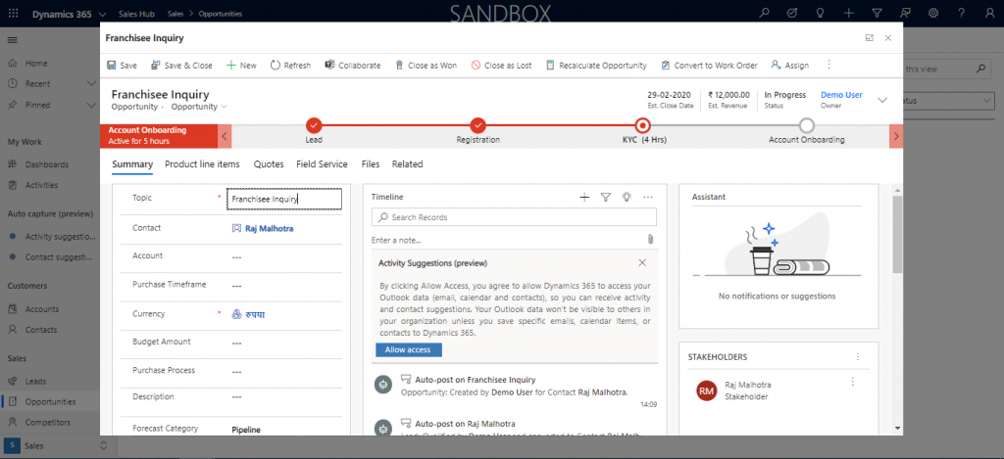Click Close as Won
1004x459 pixels.
426,66
